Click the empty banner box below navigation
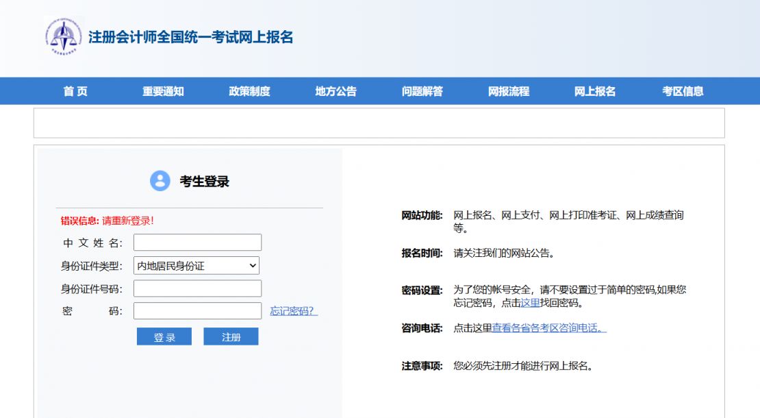The width and height of the screenshot is (760, 418). pos(379,123)
